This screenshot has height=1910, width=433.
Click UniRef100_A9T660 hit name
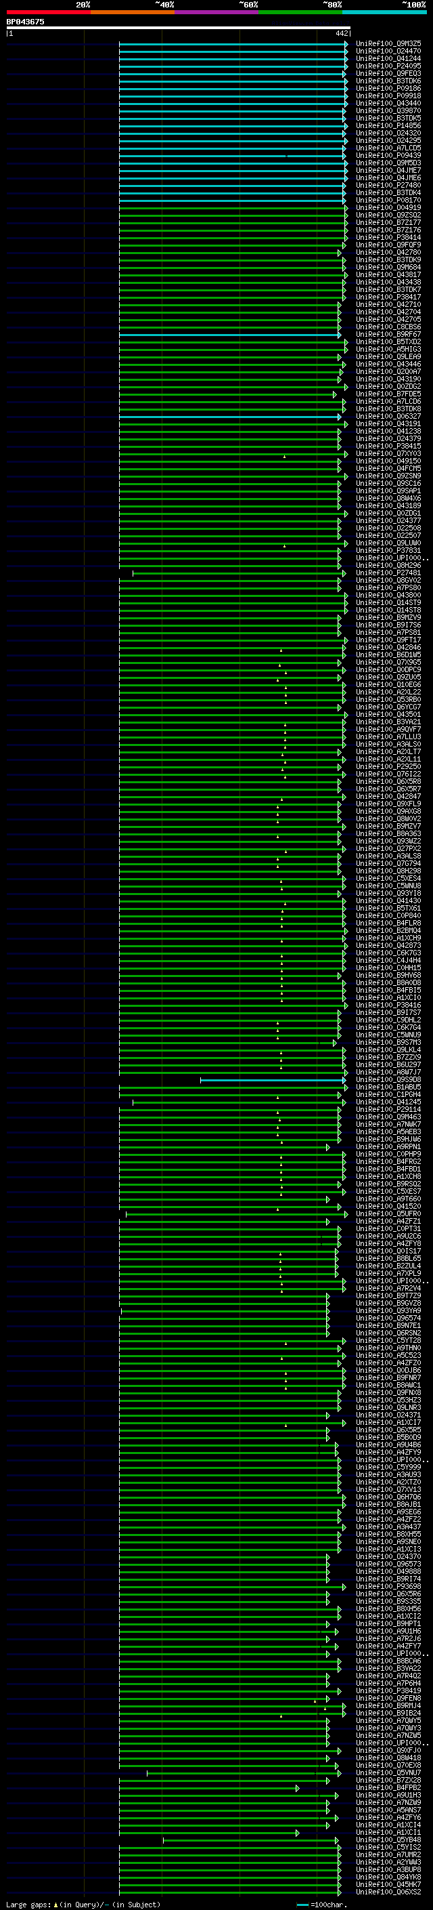click(388, 1198)
